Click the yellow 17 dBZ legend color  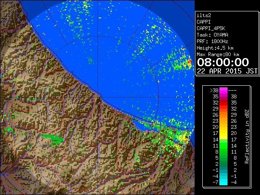(x=223, y=134)
